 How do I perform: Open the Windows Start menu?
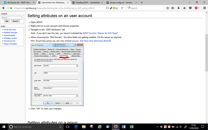4,127
